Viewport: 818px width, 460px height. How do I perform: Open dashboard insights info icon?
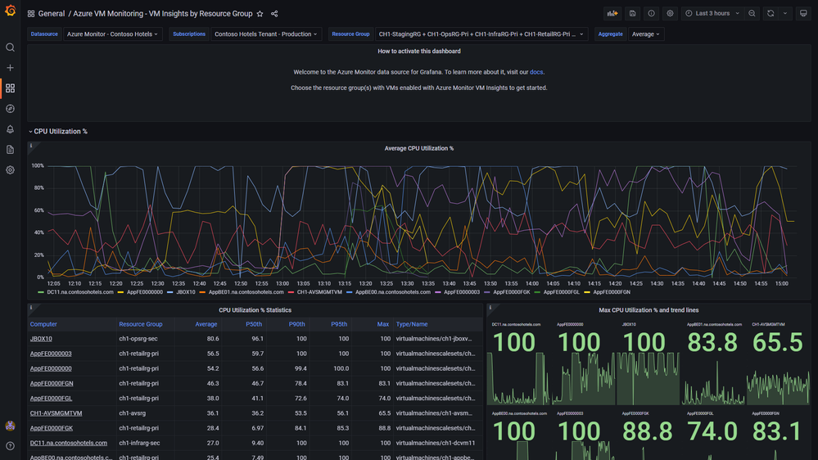point(651,14)
